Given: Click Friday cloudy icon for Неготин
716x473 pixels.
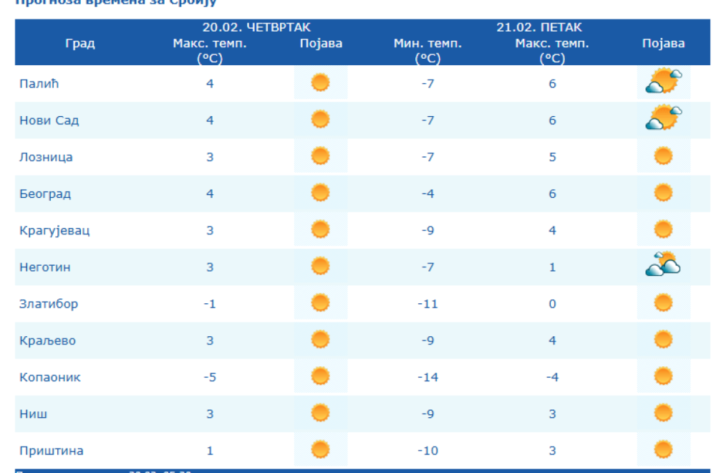Looking at the screenshot, I should pos(663,266).
